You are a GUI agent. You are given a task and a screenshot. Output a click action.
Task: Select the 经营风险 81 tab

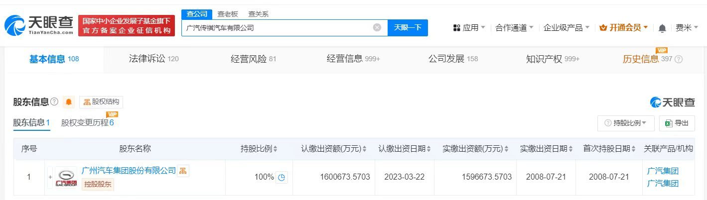tap(253, 59)
